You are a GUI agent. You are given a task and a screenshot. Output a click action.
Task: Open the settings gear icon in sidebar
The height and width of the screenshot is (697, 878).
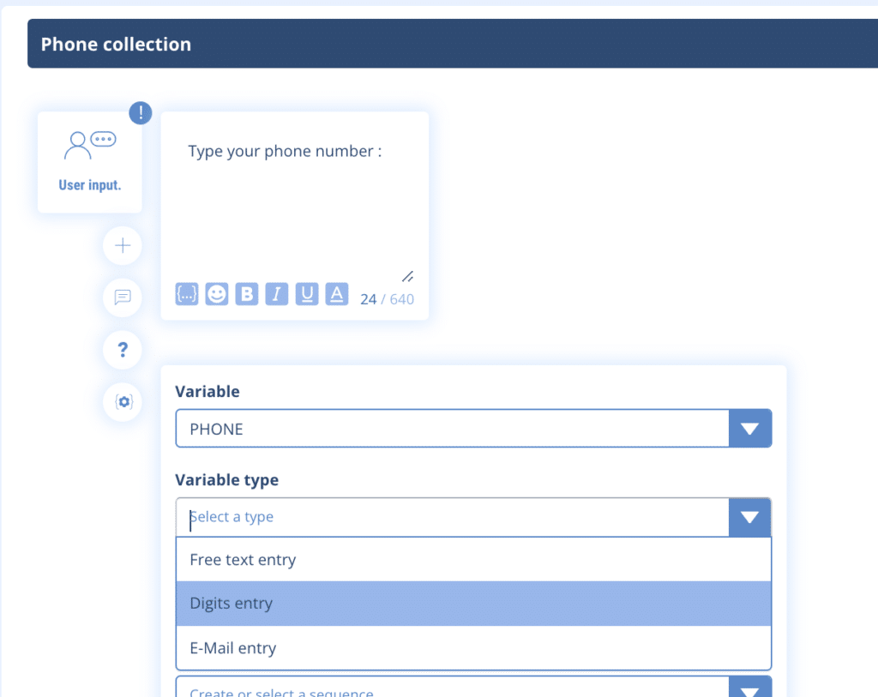(x=123, y=401)
